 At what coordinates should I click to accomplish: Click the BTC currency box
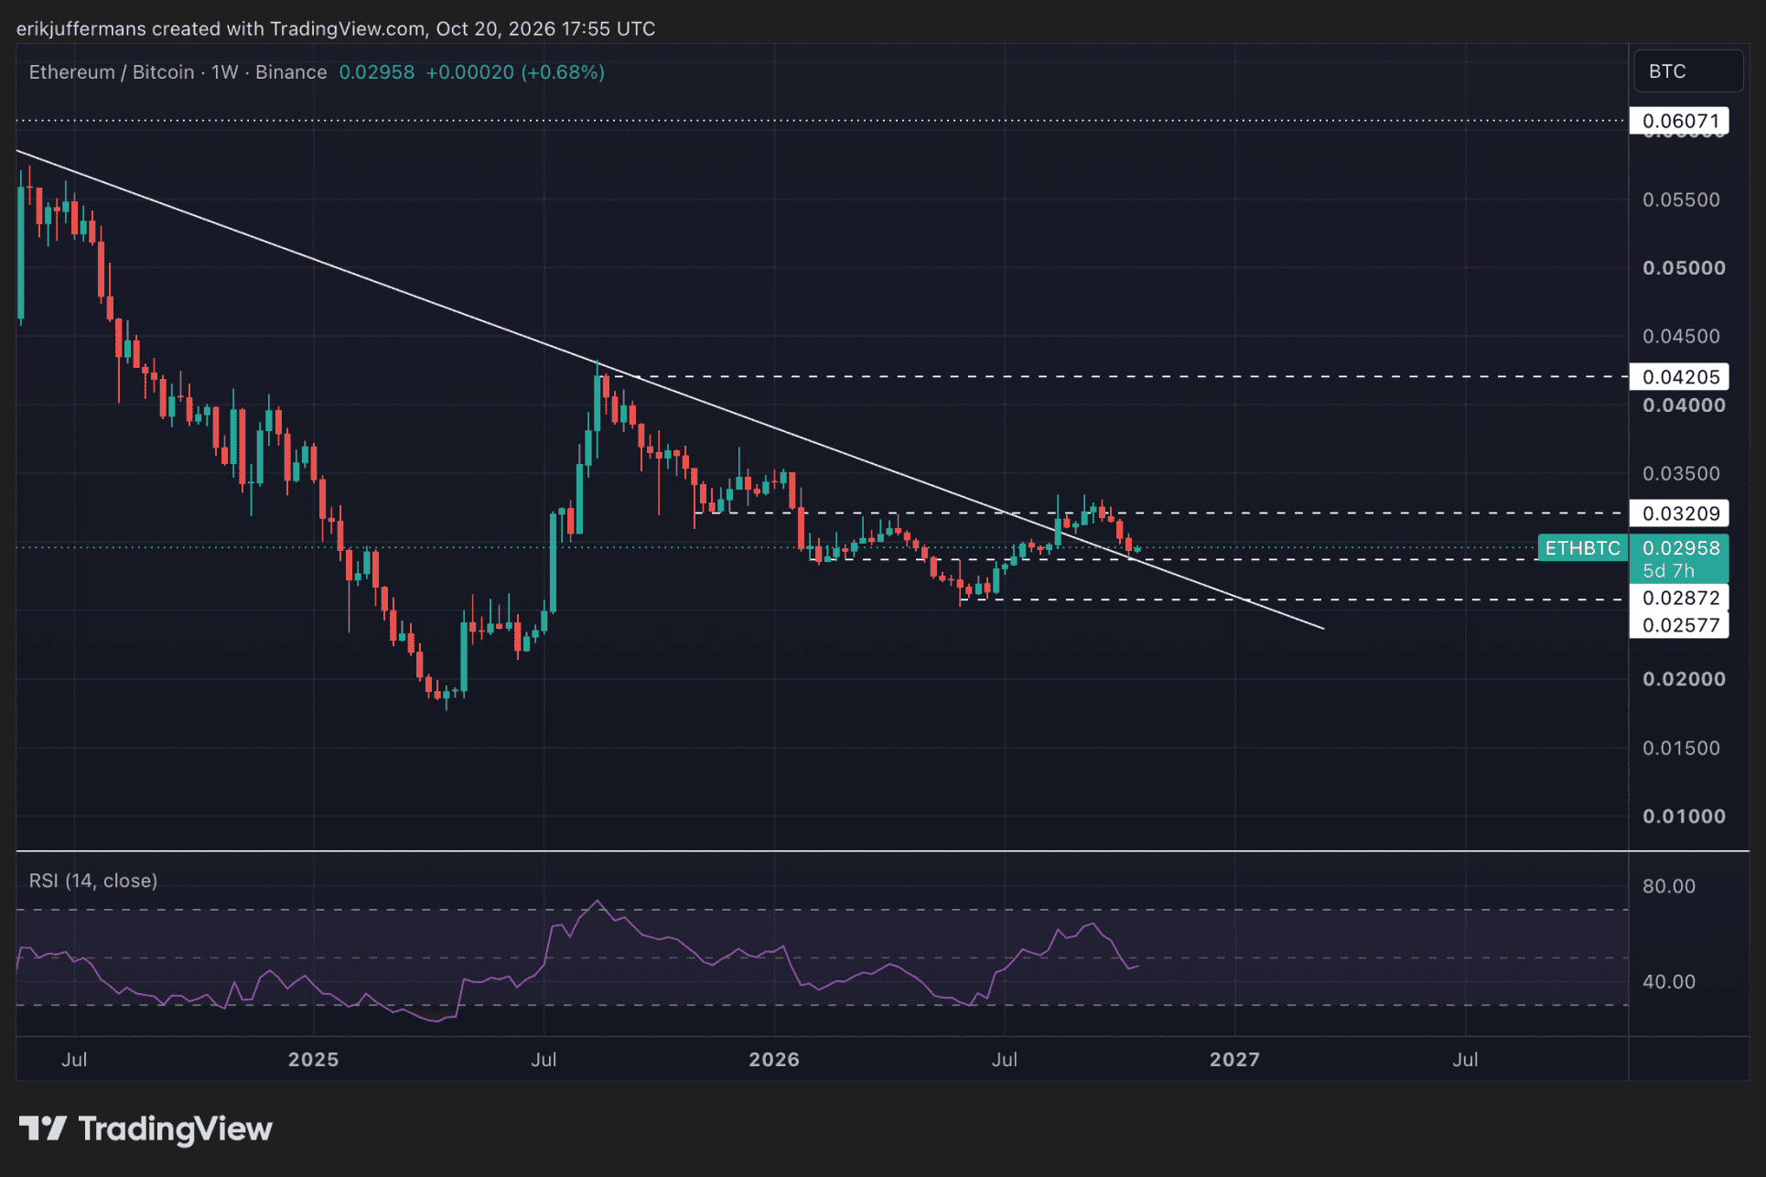tap(1687, 71)
